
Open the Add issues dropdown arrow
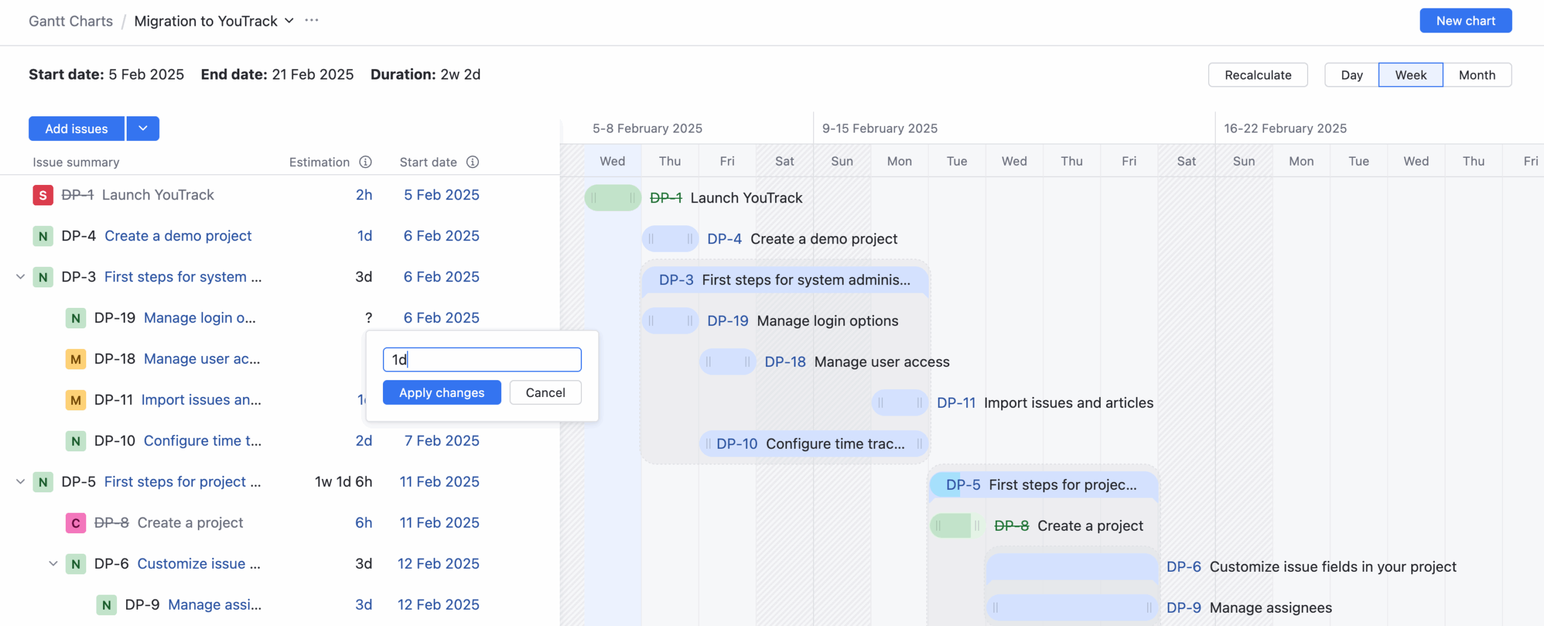pos(143,128)
